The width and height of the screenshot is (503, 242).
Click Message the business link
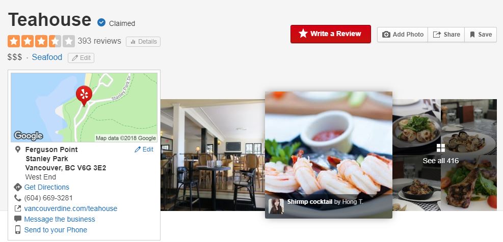point(60,219)
